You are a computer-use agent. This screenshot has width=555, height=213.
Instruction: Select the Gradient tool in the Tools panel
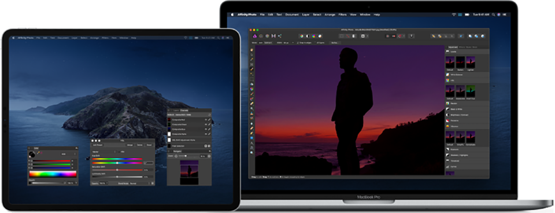pos(251,89)
